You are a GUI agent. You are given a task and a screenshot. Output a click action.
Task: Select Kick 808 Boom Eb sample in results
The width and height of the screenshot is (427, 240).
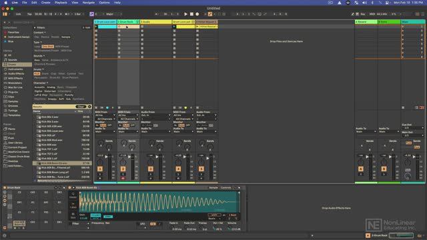63,163
